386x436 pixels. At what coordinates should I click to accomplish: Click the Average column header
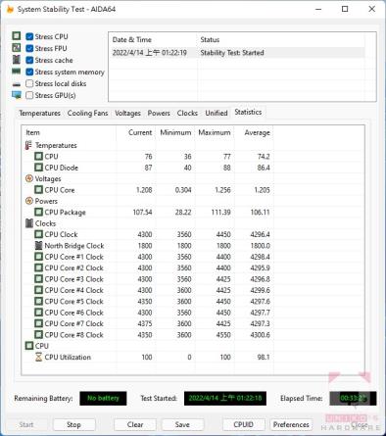click(254, 132)
